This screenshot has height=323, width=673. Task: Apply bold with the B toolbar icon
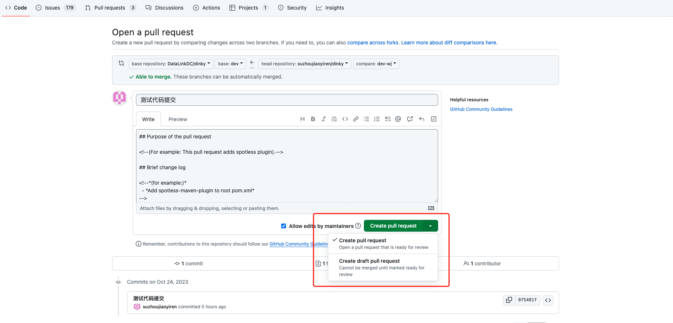[x=313, y=119]
